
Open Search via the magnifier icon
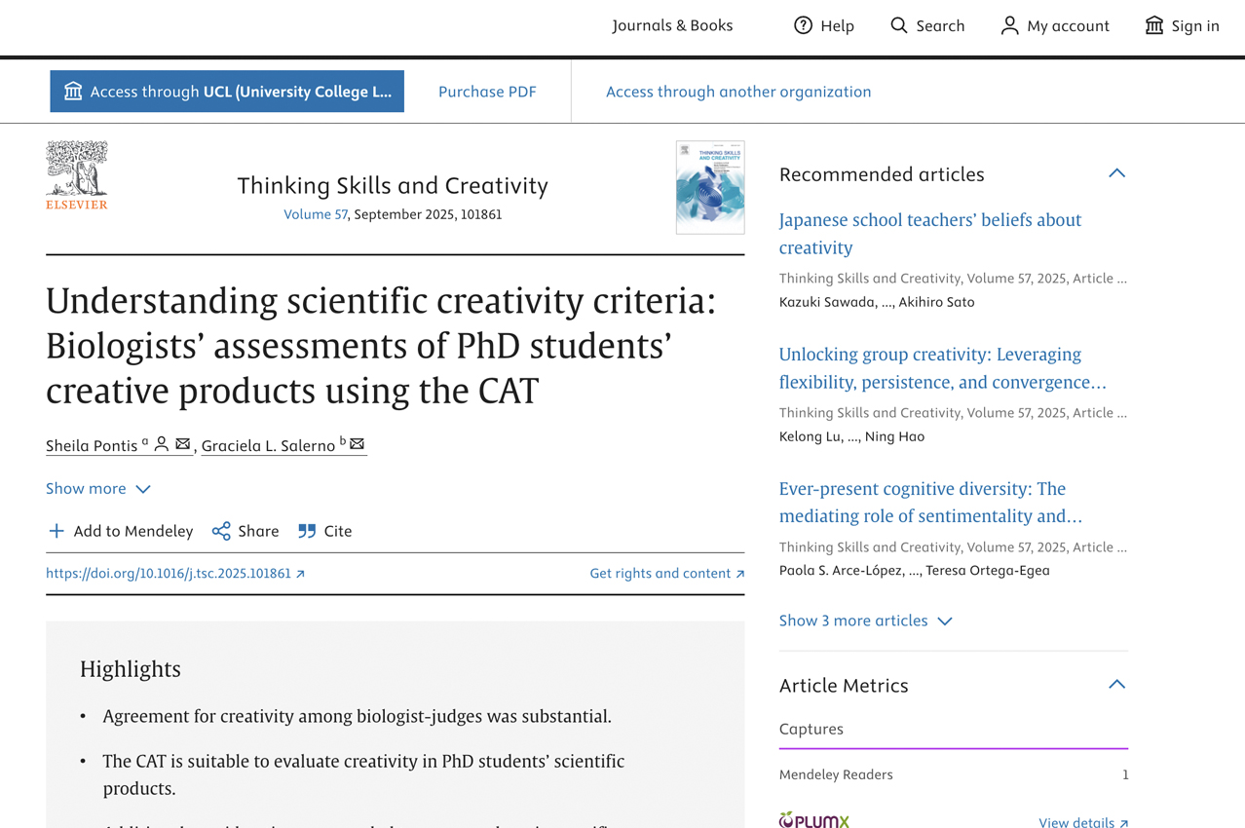[898, 25]
